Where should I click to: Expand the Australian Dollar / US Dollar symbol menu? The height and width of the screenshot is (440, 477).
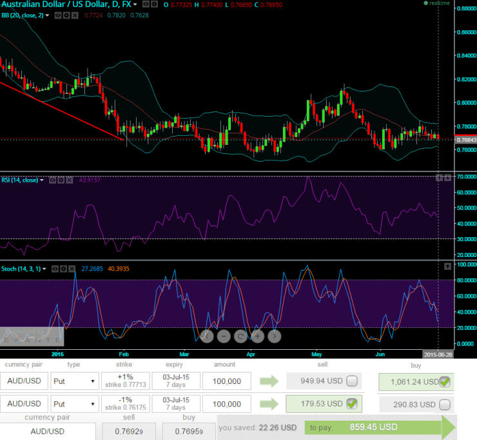click(x=135, y=5)
